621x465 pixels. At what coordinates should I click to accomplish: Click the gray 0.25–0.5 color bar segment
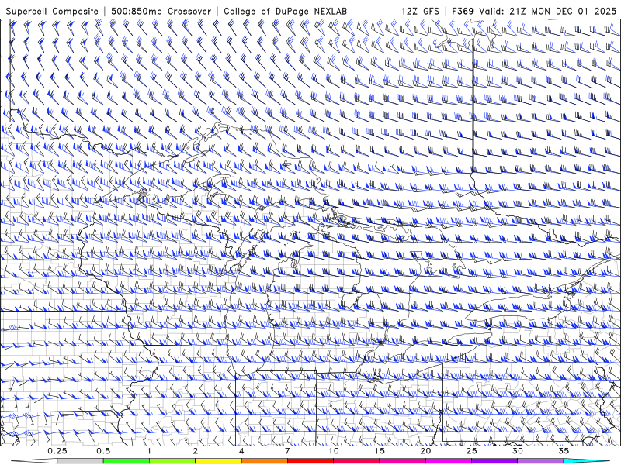80,461
